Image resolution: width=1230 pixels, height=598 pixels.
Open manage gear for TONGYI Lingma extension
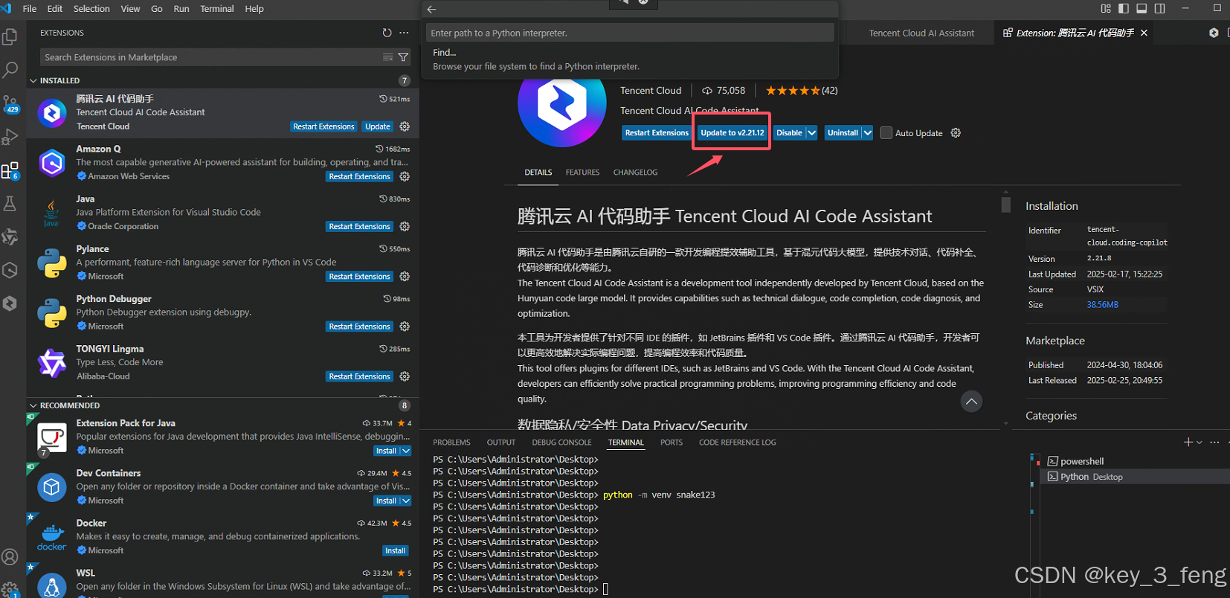pyautogui.click(x=405, y=376)
